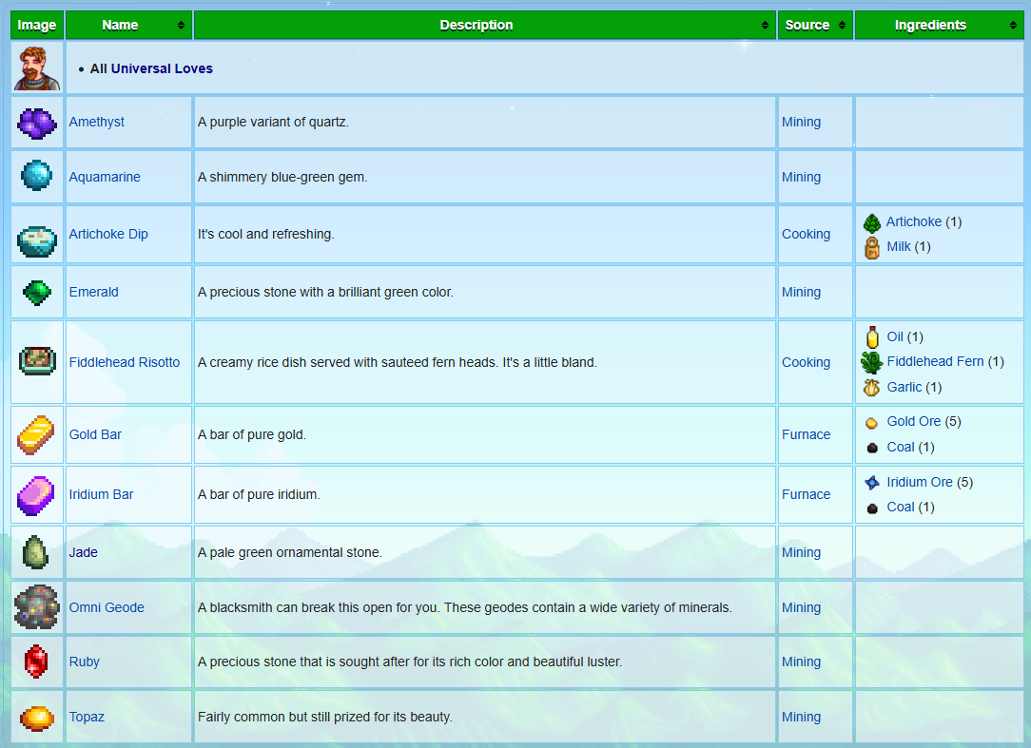This screenshot has height=748, width=1031.
Task: Follow Furnace link in Iridium Bar row
Action: pos(807,494)
